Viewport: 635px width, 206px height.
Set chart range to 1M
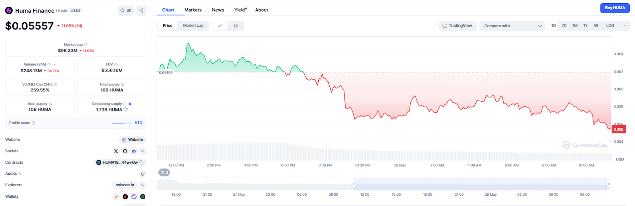click(575, 26)
